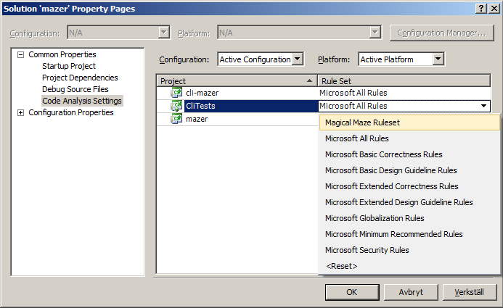
Task: Click the Avbryt cancel button
Action: (x=411, y=292)
